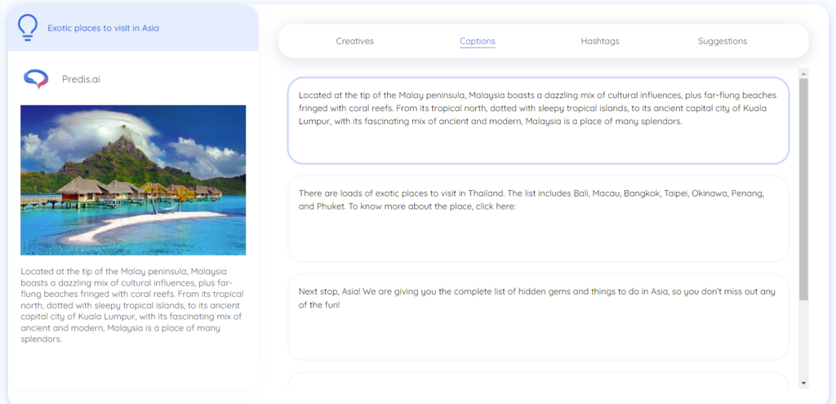The image size is (836, 404).
Task: Click 'Exotic places to visit in Asia' title
Action: pyautogui.click(x=103, y=29)
